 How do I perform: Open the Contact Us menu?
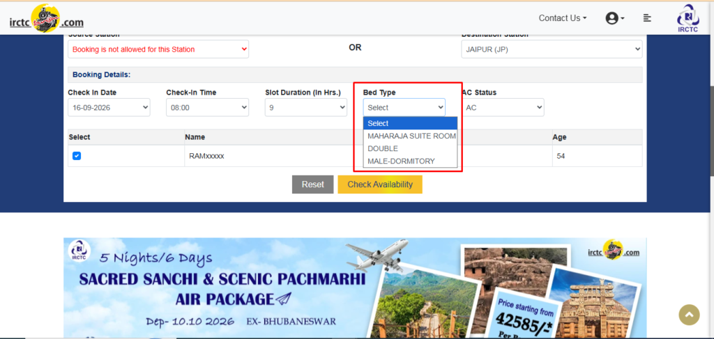pyautogui.click(x=563, y=18)
